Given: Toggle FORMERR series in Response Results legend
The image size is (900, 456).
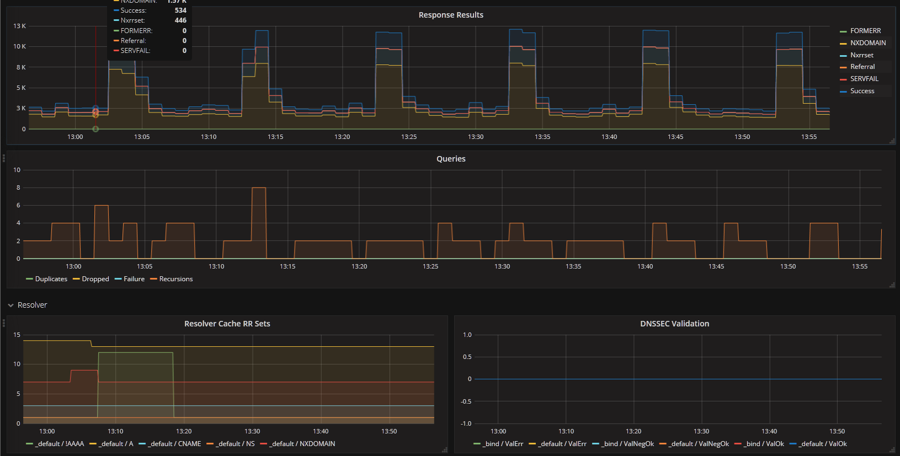Looking at the screenshot, I should (x=865, y=31).
